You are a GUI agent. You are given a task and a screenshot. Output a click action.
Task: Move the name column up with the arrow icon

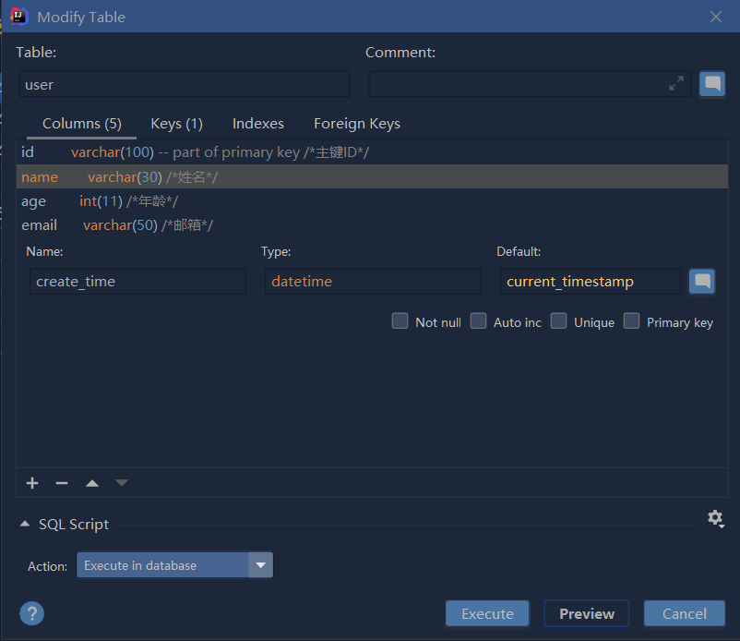click(x=91, y=482)
